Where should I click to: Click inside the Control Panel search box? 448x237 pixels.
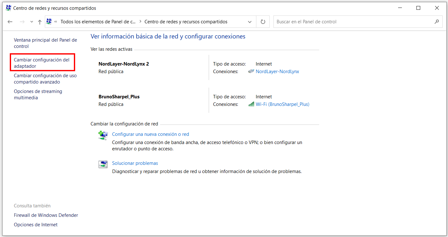point(347,21)
